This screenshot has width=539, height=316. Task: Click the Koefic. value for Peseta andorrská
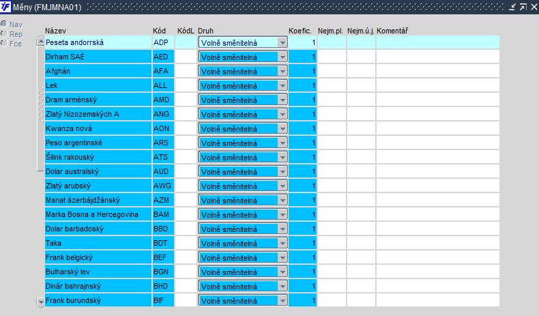click(x=302, y=42)
